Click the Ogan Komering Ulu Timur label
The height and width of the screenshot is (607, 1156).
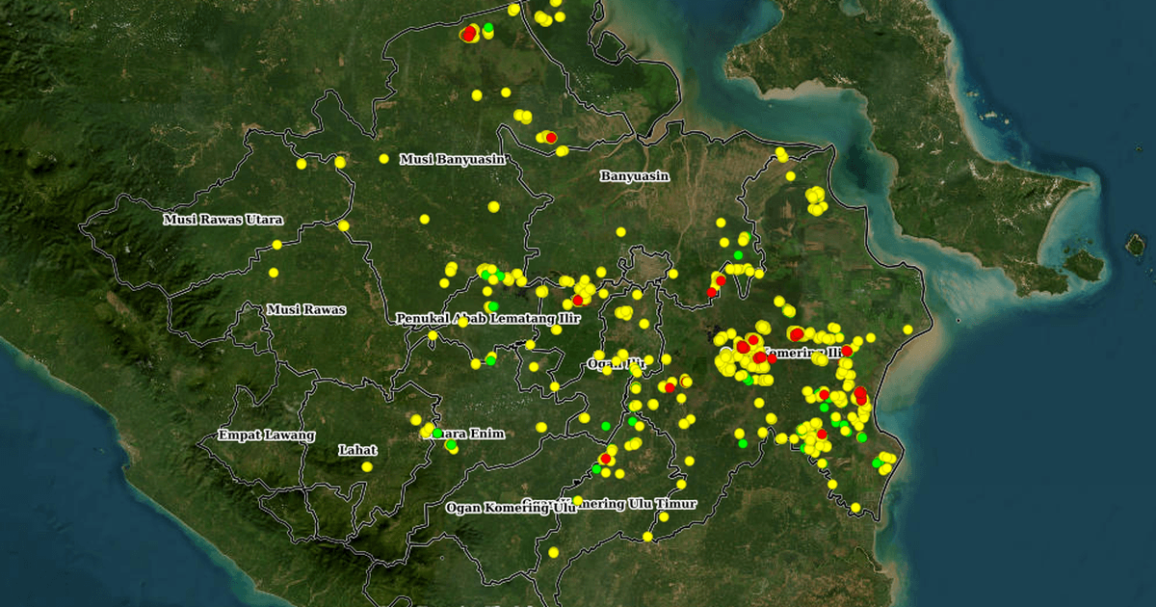609,504
